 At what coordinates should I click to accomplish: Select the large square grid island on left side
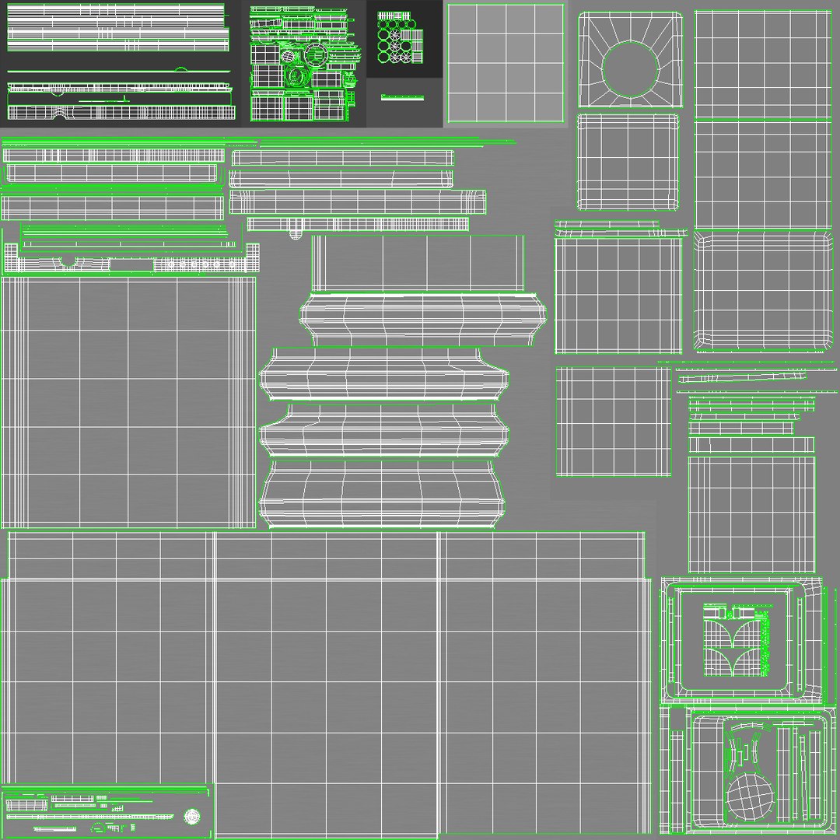click(128, 402)
